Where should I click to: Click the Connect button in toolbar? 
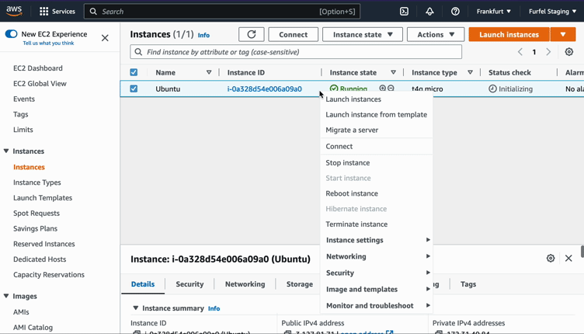[x=293, y=34]
